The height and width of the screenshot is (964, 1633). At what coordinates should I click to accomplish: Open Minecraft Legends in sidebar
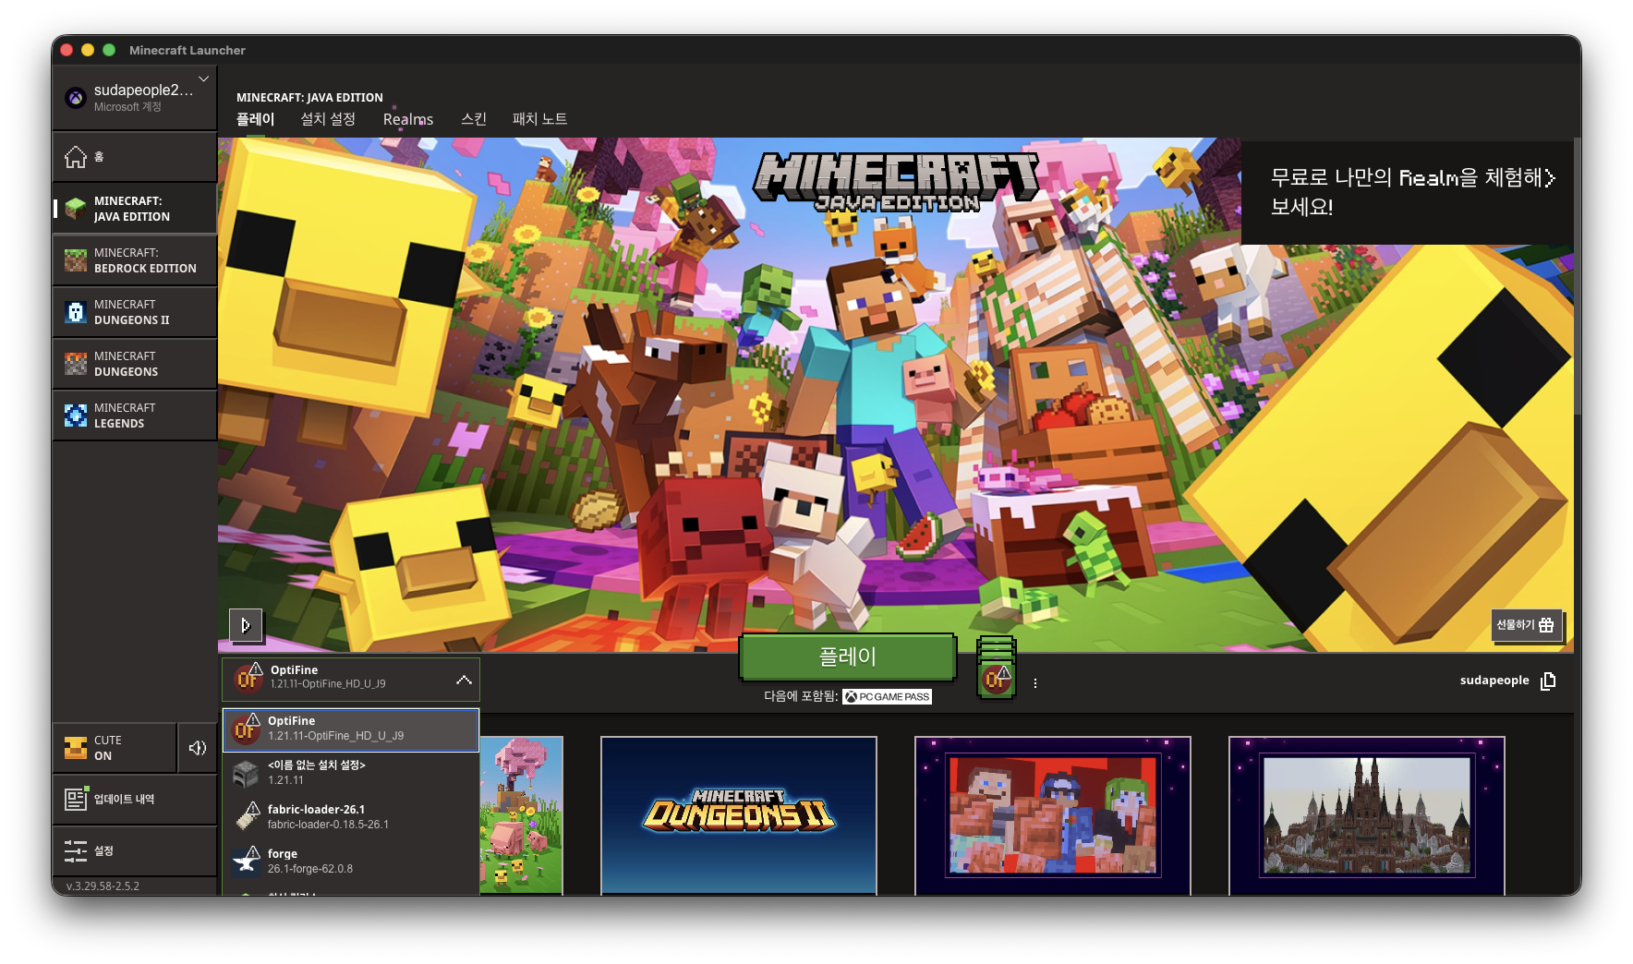(135, 416)
